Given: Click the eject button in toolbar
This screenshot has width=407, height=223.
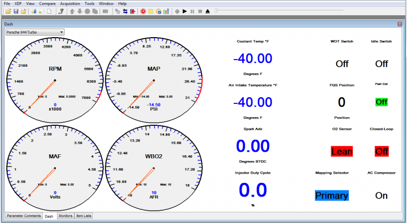Looking at the screenshot, I should coord(208,11).
